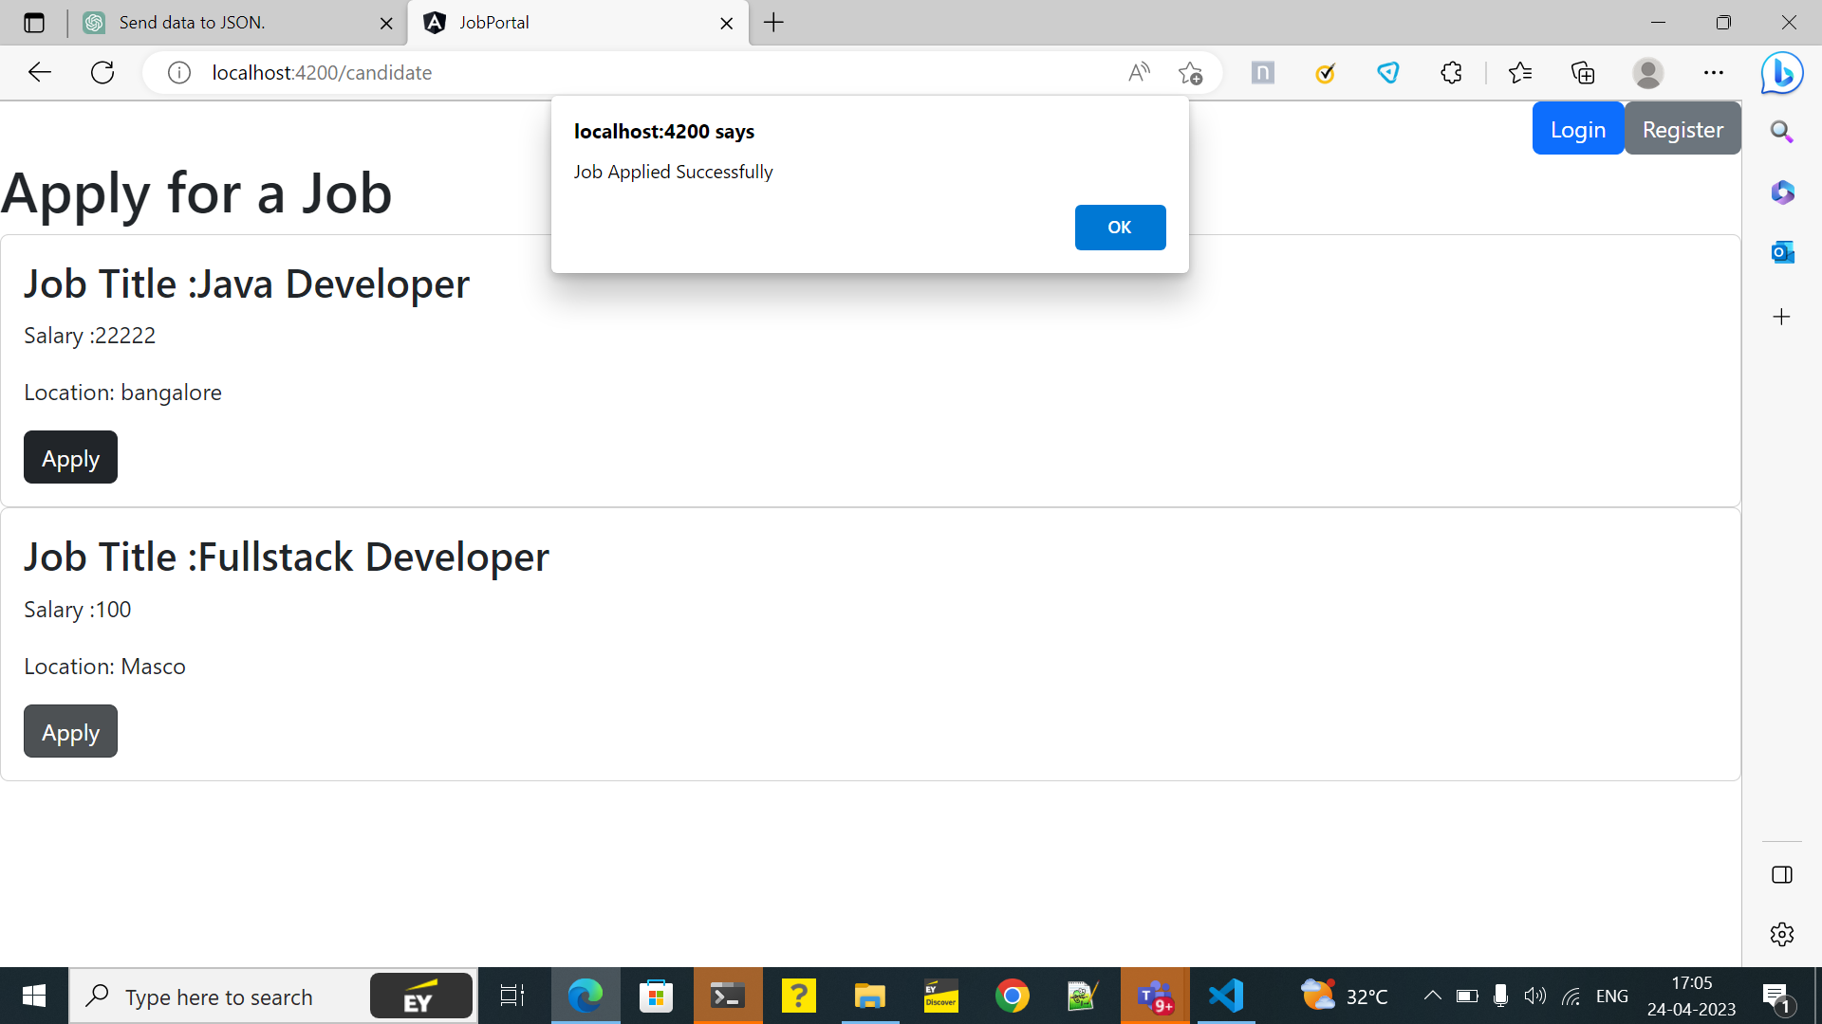Screen dimensions: 1822x1024
Task: Open Microsoft Teams from the taskbar
Action: tap(1155, 996)
